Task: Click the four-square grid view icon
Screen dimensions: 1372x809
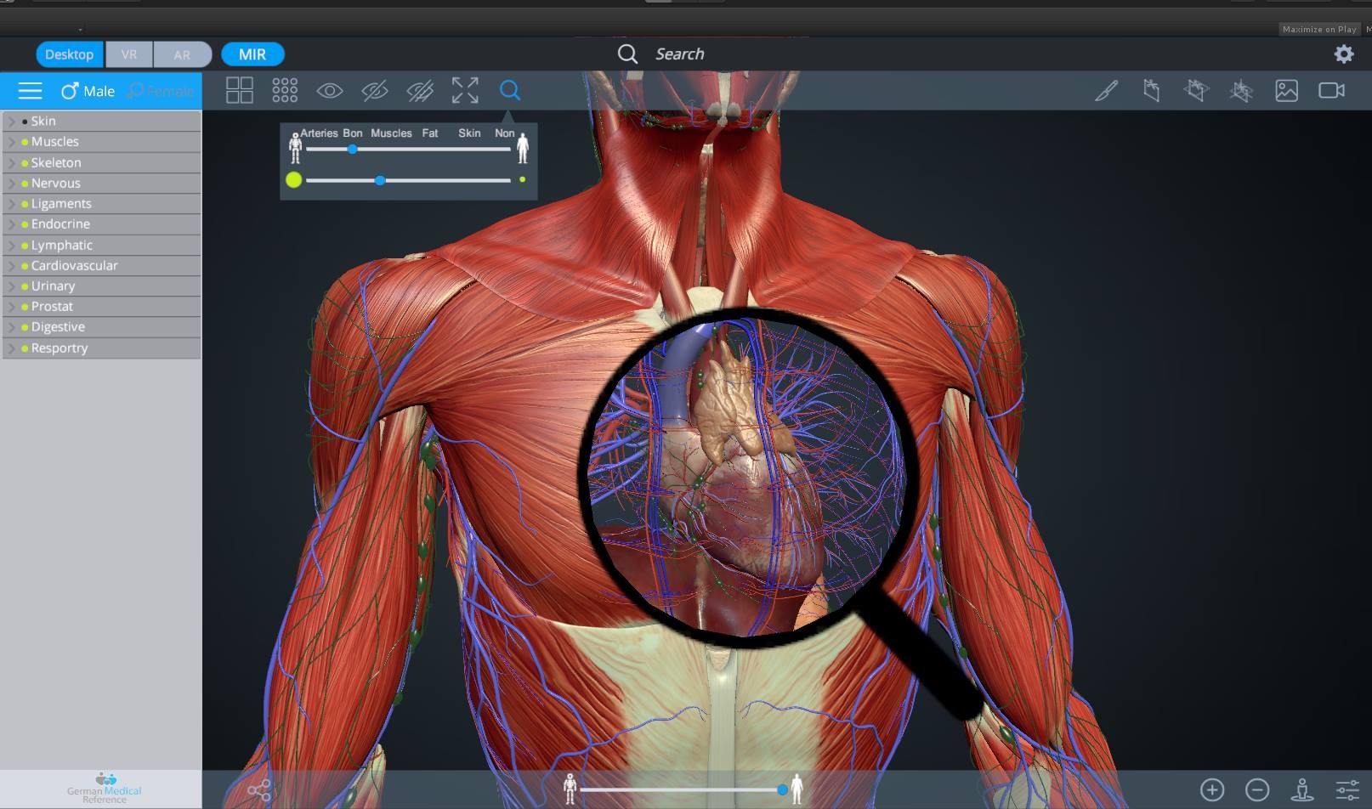Action: click(x=240, y=90)
